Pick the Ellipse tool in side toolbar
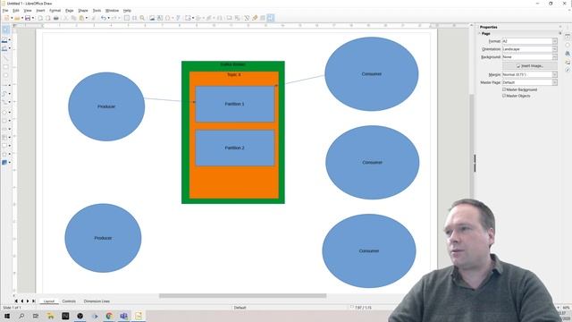Viewport: 572px width, 322px height. (x=5, y=75)
